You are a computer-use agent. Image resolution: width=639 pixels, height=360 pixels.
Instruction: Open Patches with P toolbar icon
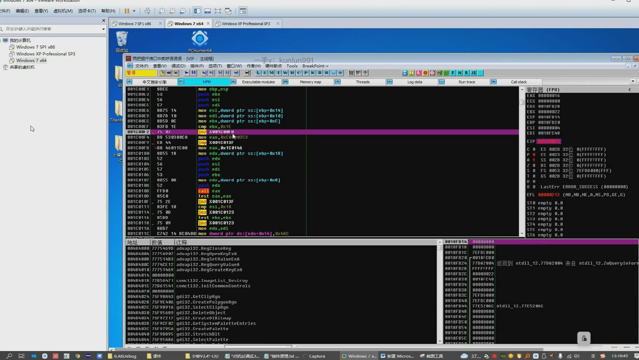[x=306, y=73]
